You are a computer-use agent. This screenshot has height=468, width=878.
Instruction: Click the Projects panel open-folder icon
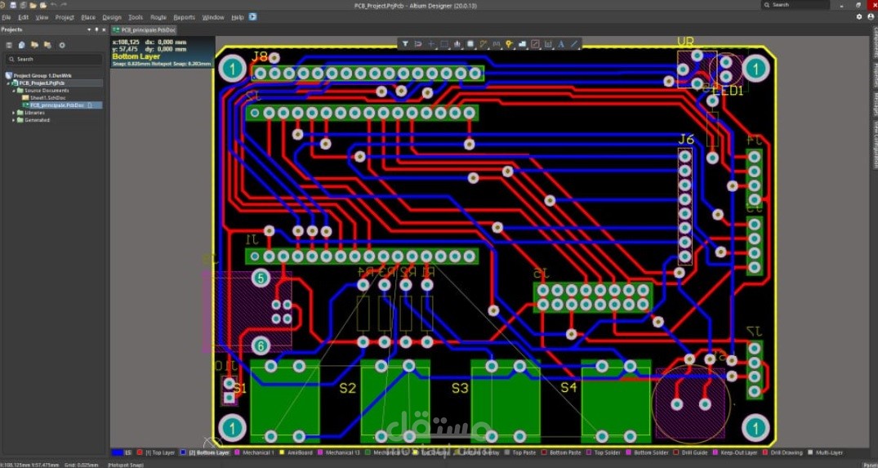pos(35,45)
